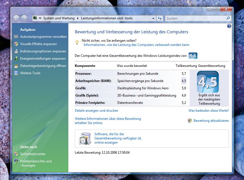244x180 pixels.
Task: Click the Letzte Bewertung date text
Action: [102, 153]
